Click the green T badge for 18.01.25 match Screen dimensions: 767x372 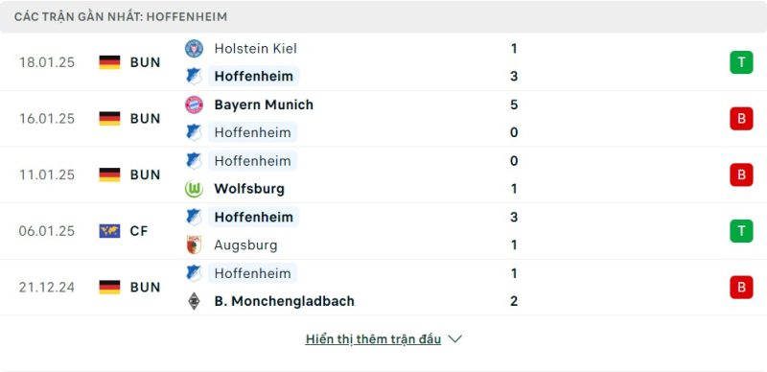tap(741, 62)
